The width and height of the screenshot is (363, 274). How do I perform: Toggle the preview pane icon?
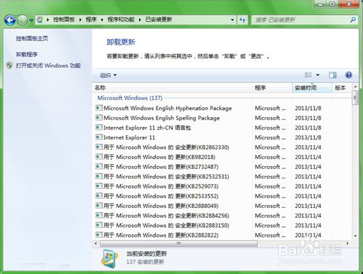[x=333, y=75]
